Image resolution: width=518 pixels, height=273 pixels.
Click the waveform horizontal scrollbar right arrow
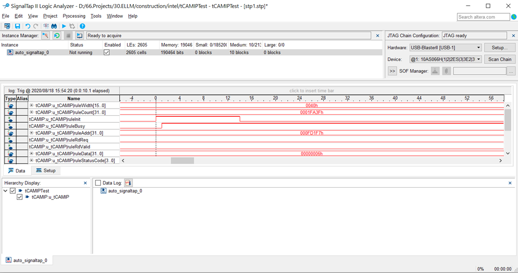(x=500, y=161)
